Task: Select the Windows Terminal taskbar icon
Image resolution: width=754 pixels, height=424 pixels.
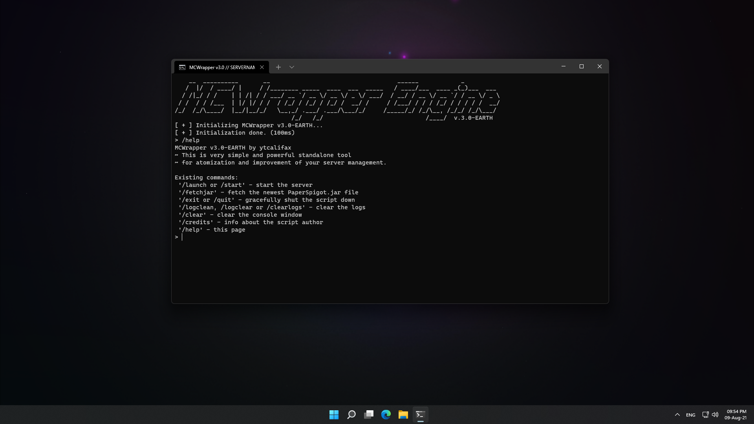Action: [420, 414]
